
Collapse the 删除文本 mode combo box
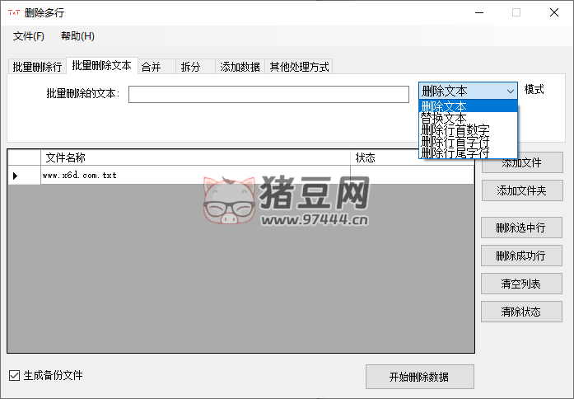511,91
